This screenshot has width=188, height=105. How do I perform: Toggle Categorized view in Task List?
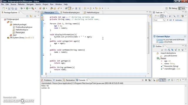coord(162,16)
